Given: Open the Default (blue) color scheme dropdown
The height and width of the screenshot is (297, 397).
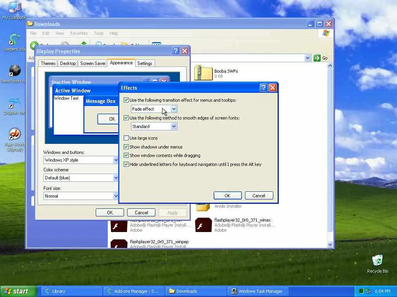Looking at the screenshot, I should [116, 178].
